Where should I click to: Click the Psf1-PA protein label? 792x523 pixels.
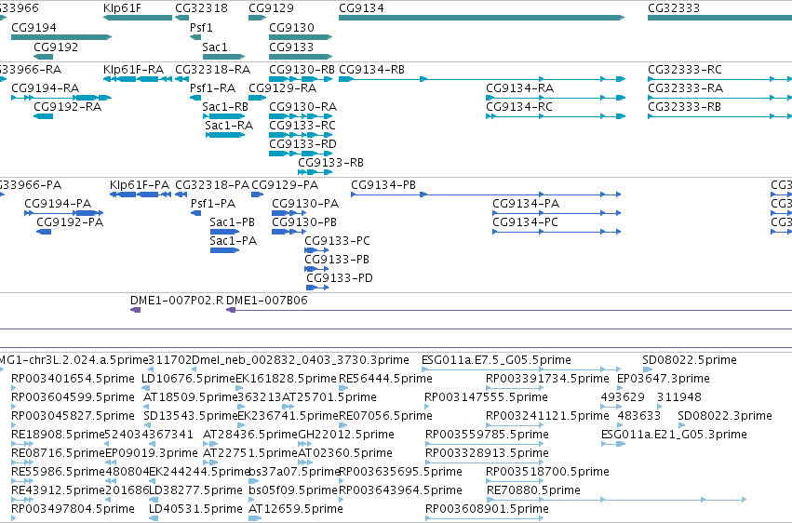tap(212, 204)
